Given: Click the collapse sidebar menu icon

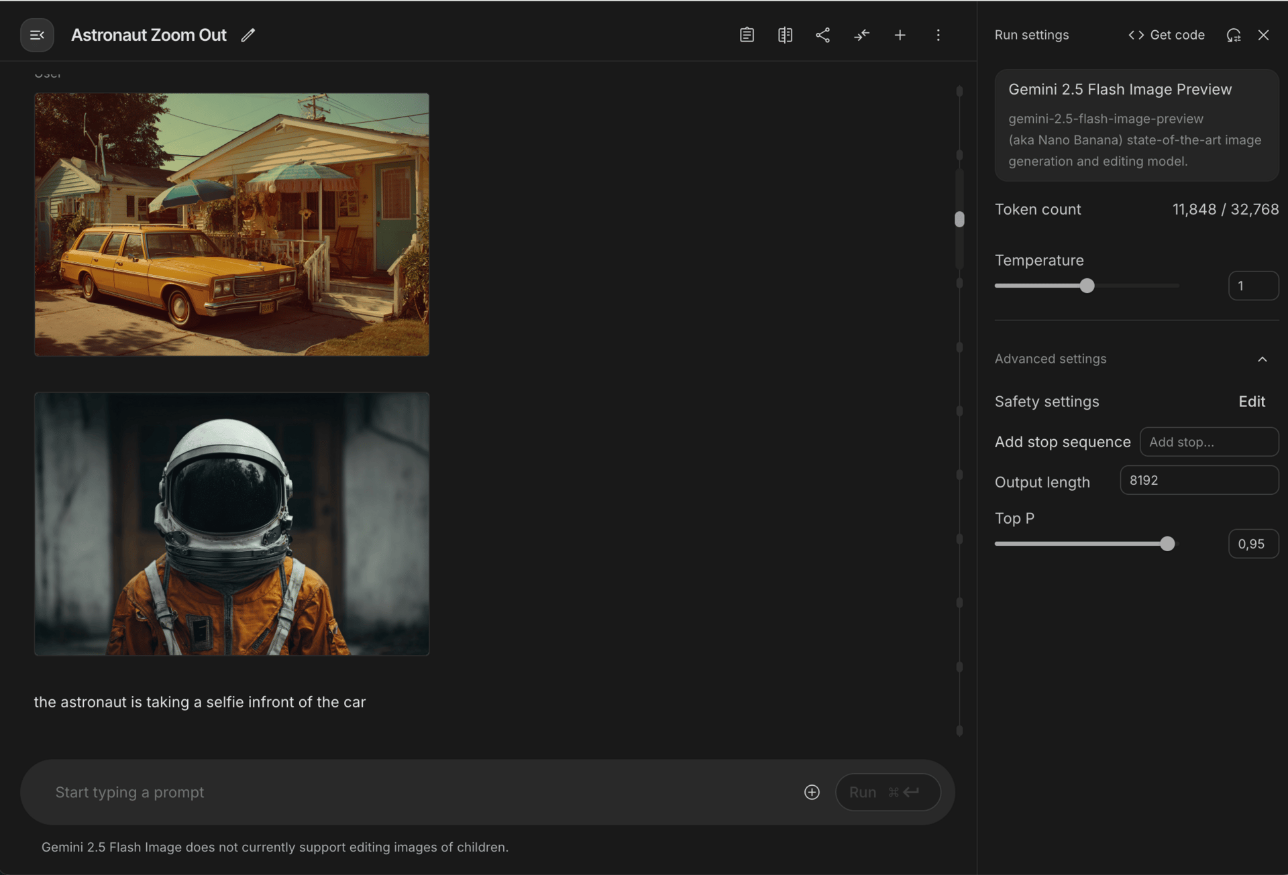Looking at the screenshot, I should 37,35.
